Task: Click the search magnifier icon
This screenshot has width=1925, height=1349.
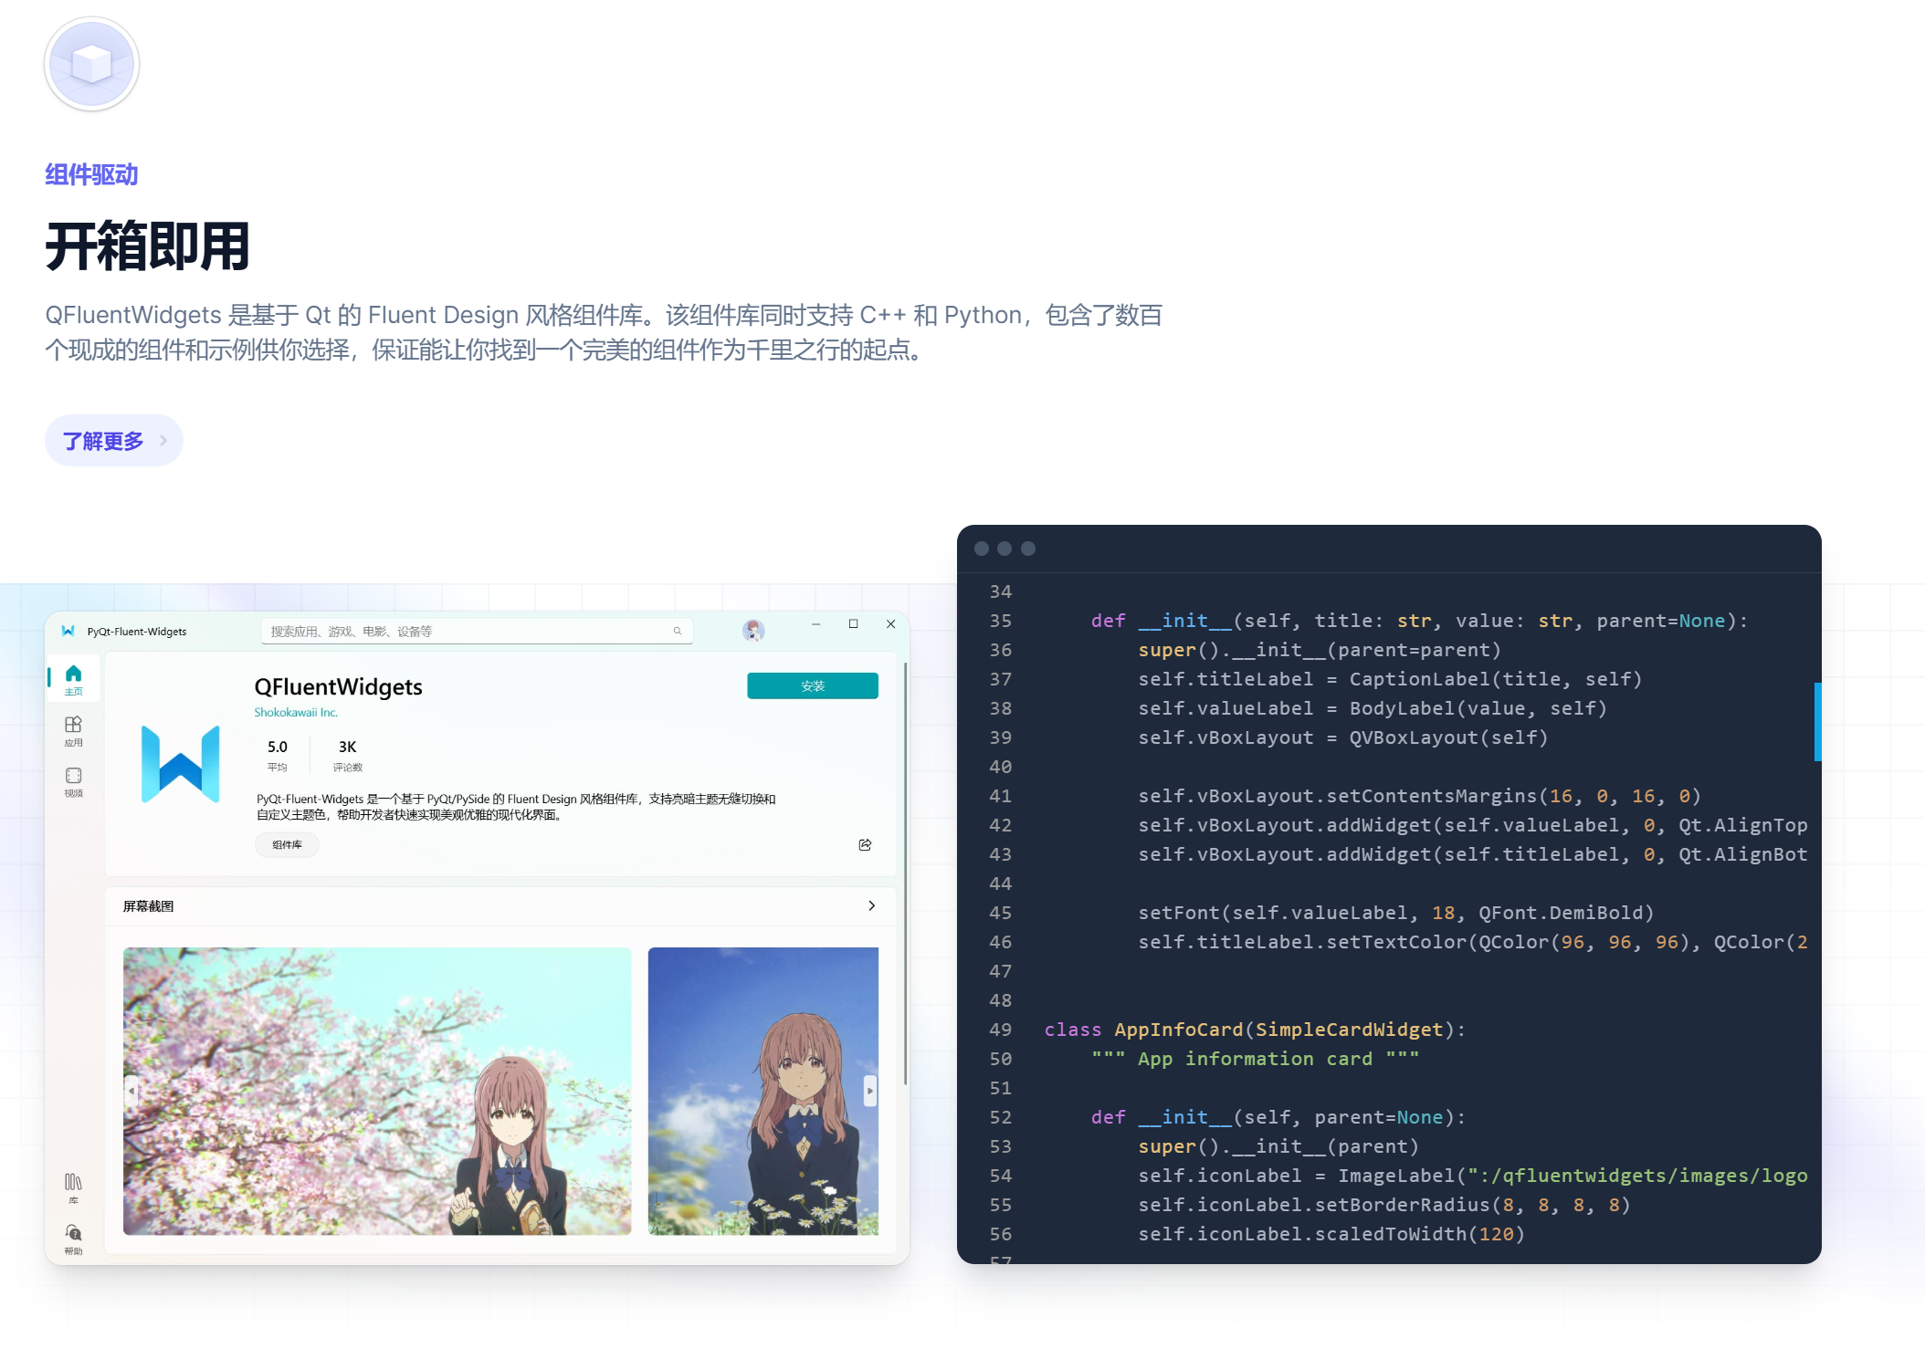Action: (x=678, y=631)
